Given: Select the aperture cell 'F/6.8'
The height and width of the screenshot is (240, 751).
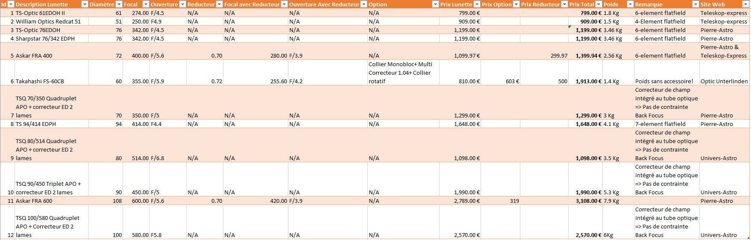Looking at the screenshot, I should pyautogui.click(x=168, y=145).
